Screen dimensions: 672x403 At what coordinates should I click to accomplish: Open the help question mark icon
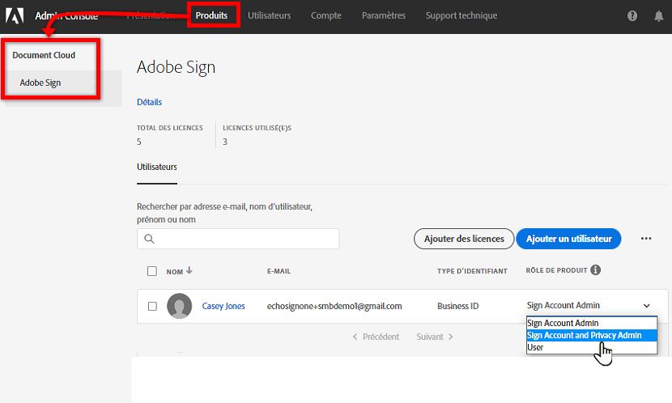[632, 16]
